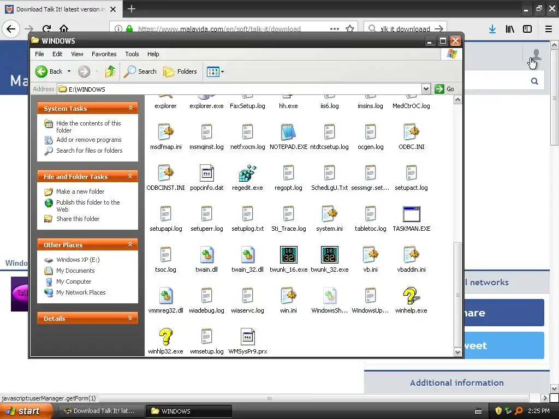This screenshot has width=559, height=419.
Task: Select the twunk_16.exe icon
Action: [288, 255]
